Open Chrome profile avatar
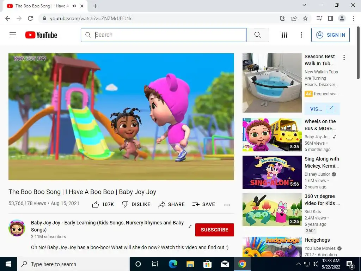 [342, 18]
